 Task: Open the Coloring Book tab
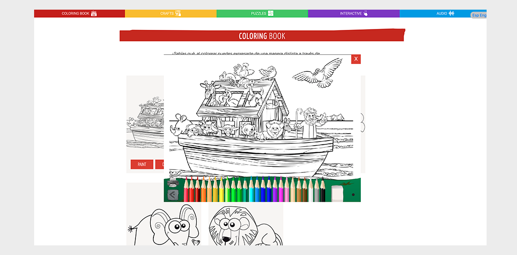point(79,13)
